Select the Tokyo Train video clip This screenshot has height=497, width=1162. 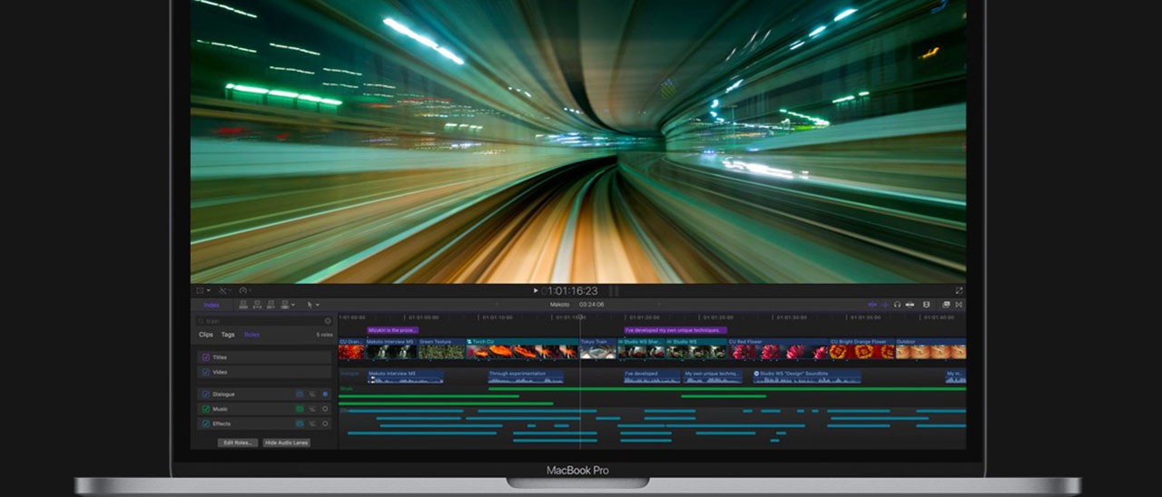click(x=598, y=349)
